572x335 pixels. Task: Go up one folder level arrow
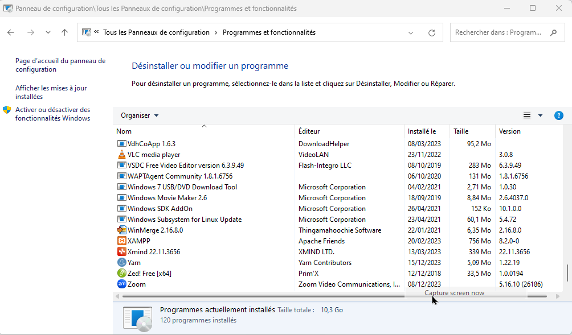click(x=64, y=33)
